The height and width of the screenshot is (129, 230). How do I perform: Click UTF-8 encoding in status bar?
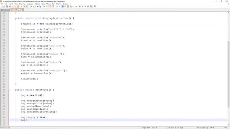click(212, 128)
